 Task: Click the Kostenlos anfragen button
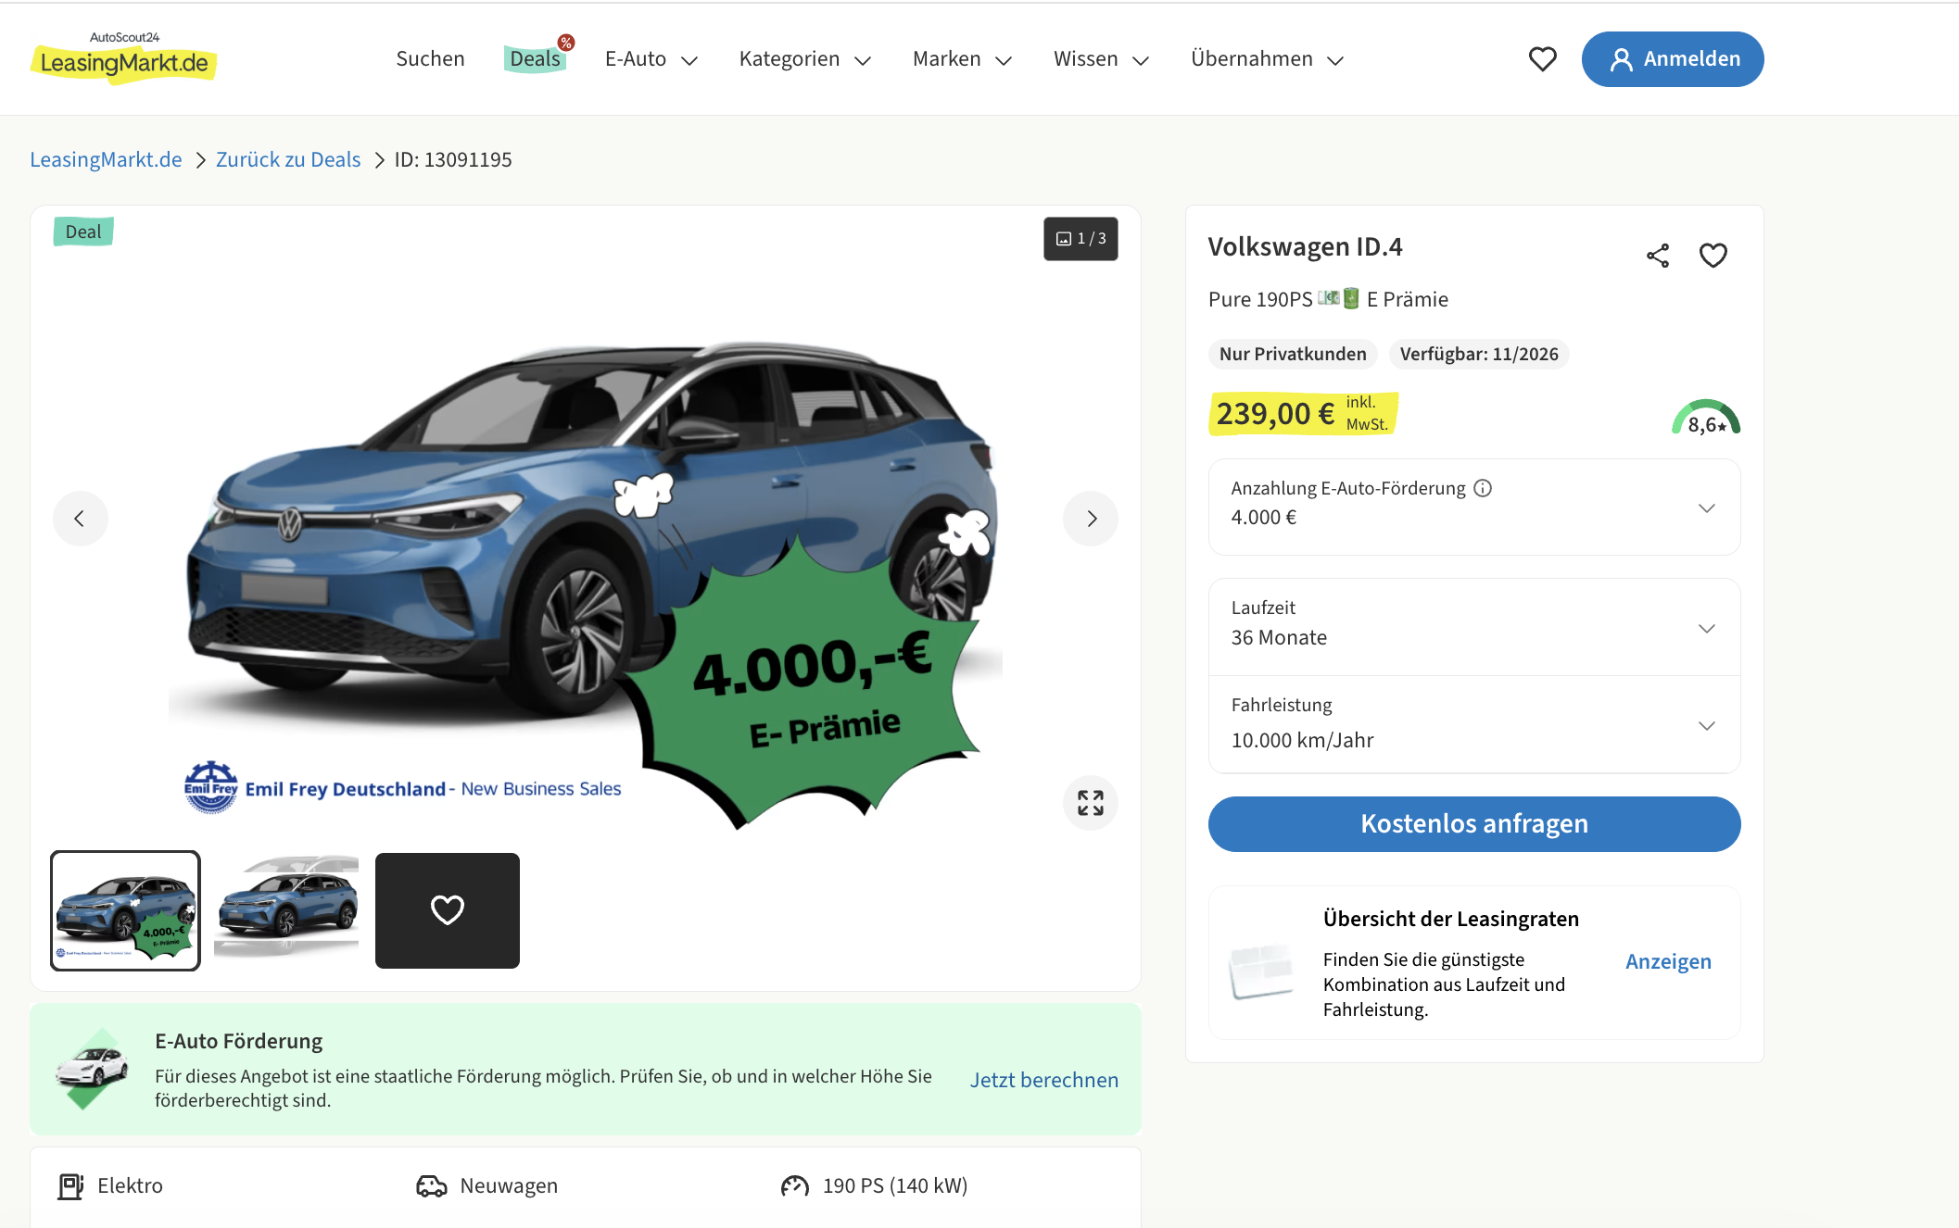[1474, 824]
